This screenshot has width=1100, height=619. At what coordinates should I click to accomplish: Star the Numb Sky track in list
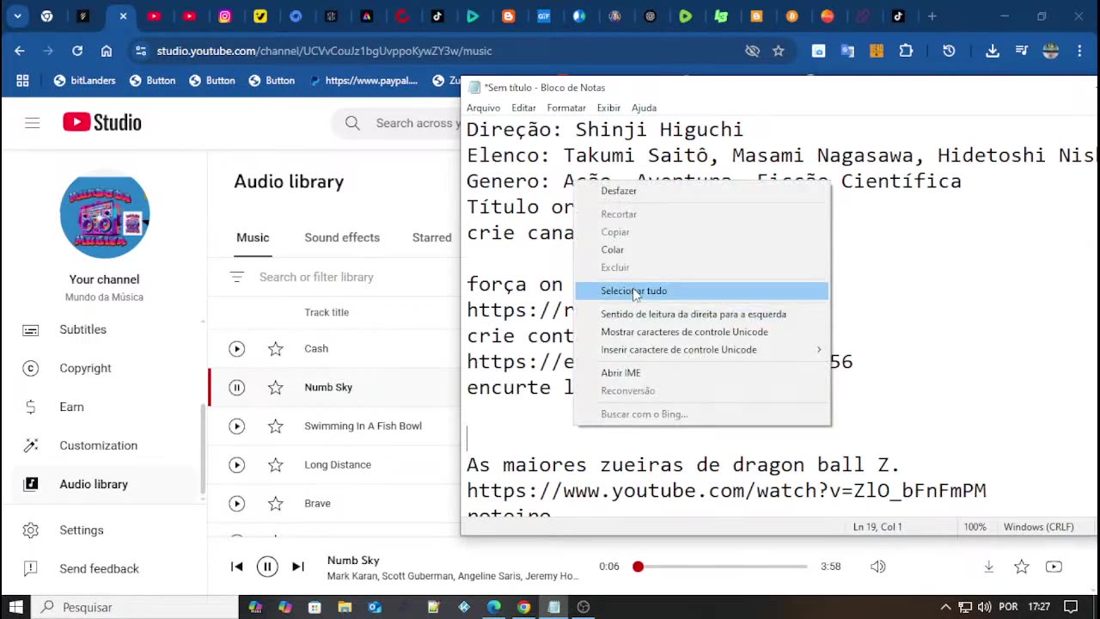tap(276, 388)
